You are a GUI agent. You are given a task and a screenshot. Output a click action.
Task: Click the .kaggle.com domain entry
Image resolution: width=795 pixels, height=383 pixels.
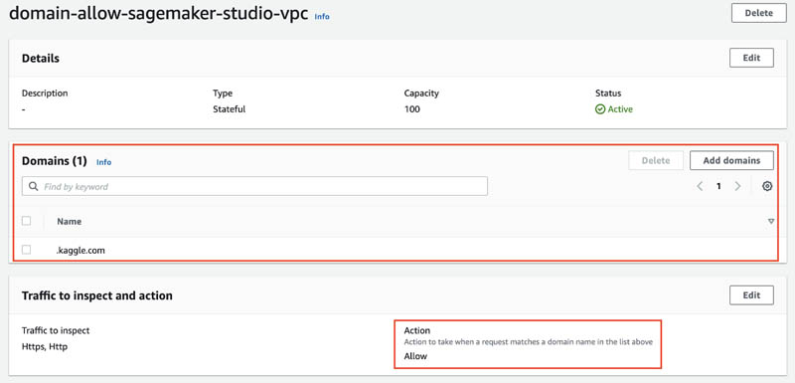click(81, 250)
